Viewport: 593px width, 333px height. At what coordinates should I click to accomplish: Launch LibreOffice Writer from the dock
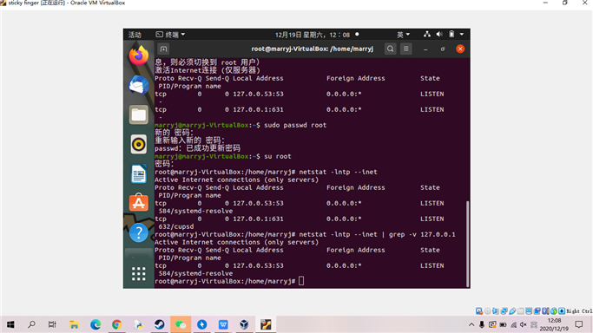pyautogui.click(x=138, y=173)
